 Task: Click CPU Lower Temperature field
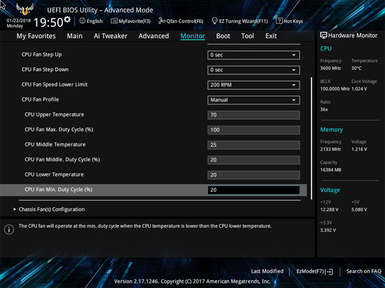pyautogui.click(x=253, y=175)
